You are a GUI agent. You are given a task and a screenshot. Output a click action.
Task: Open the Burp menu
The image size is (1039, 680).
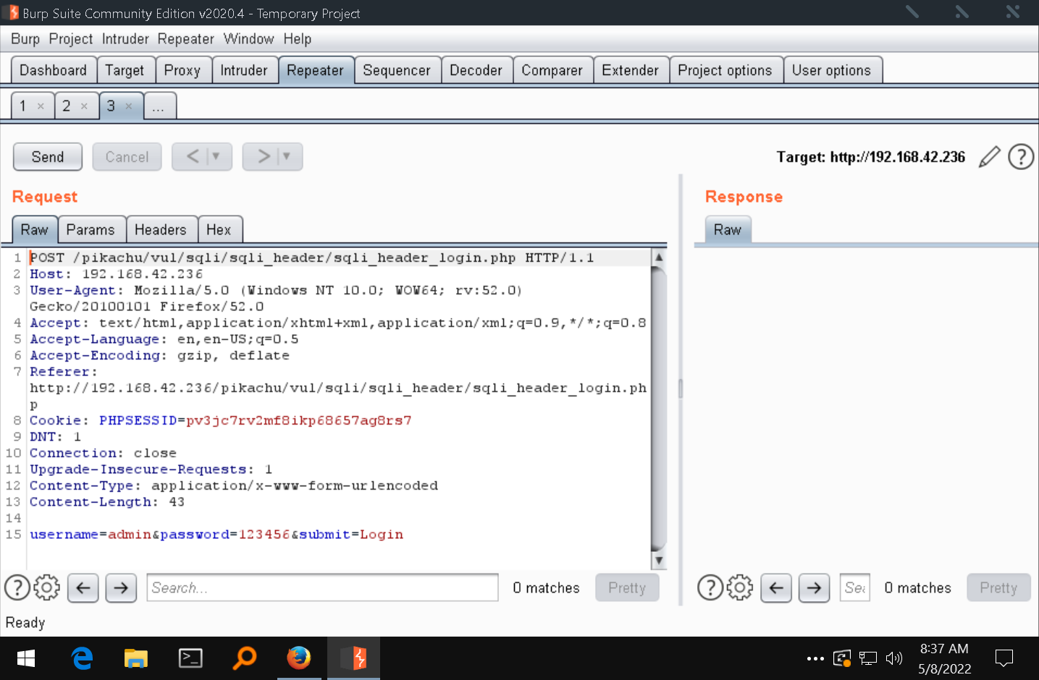25,39
